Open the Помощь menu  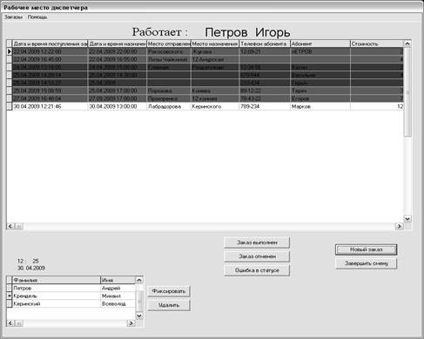[37, 17]
